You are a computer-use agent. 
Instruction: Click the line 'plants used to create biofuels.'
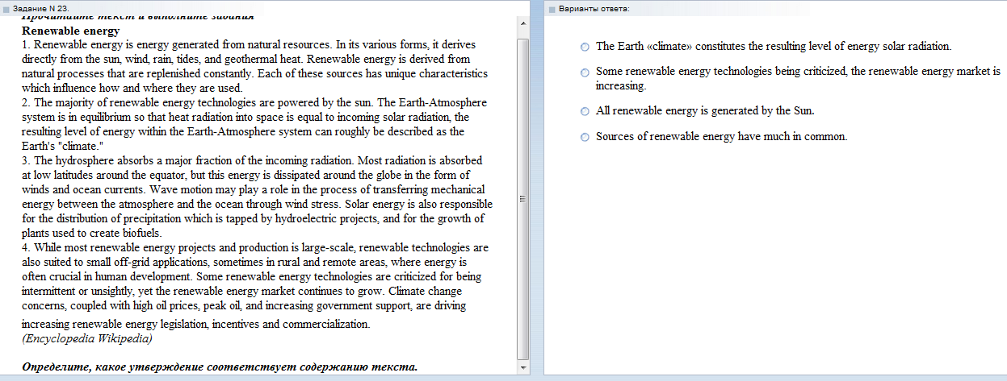(x=92, y=233)
